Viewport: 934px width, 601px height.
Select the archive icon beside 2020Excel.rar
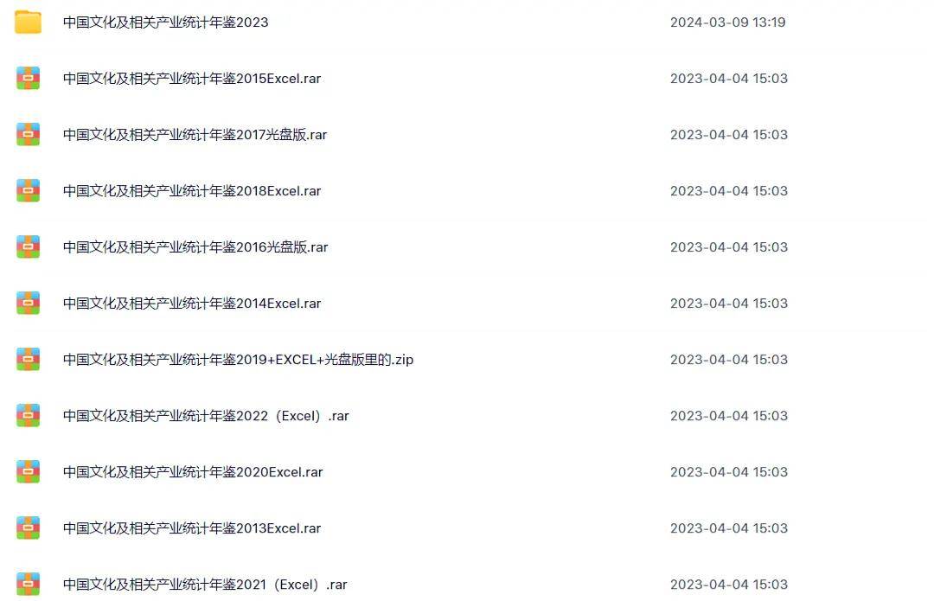pyautogui.click(x=28, y=472)
